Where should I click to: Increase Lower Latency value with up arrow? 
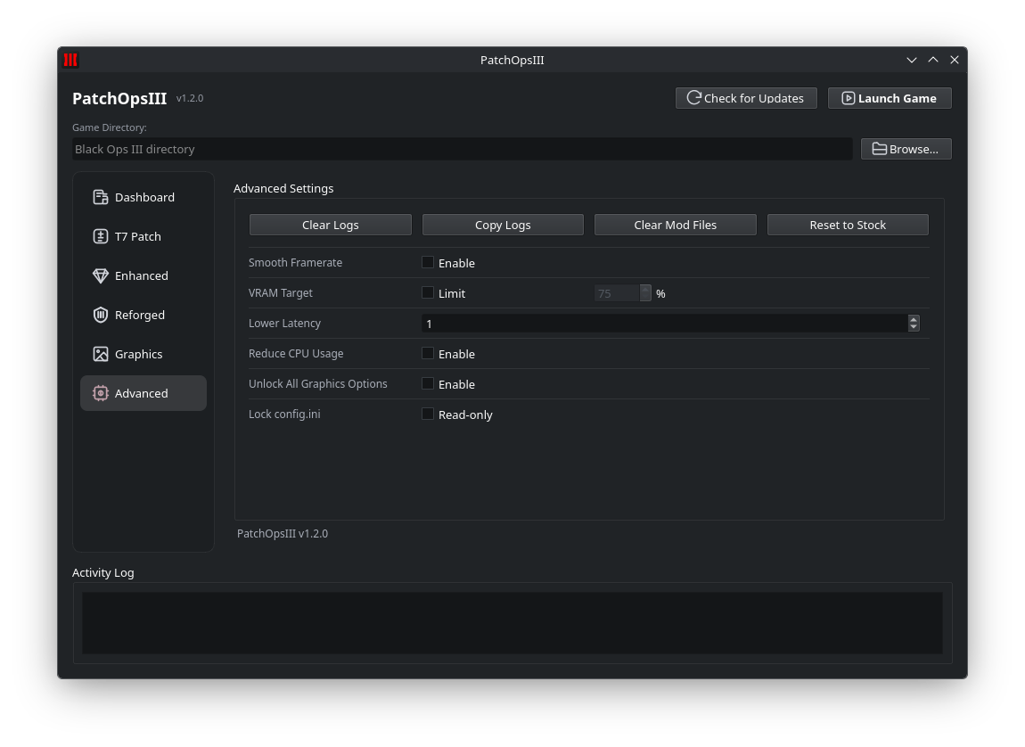coord(914,319)
